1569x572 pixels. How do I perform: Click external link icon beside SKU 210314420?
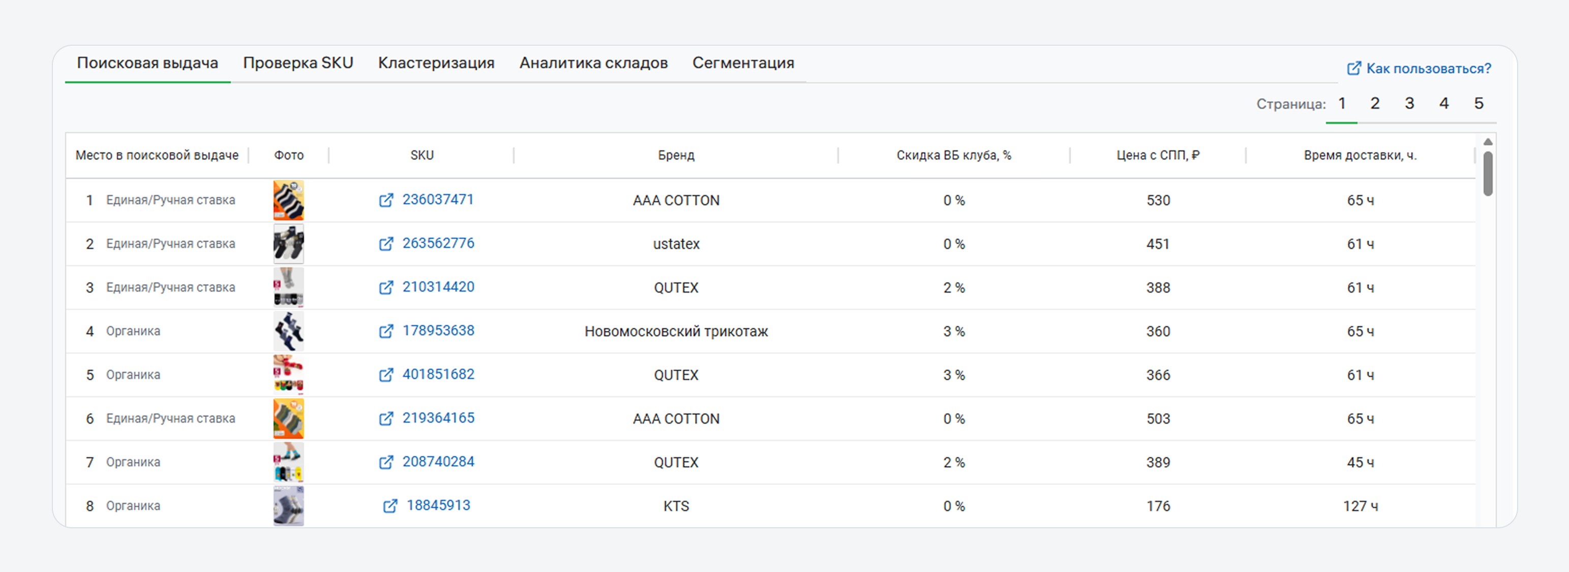[385, 287]
